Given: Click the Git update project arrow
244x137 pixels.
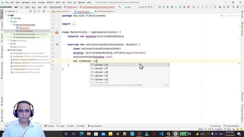Looking at the screenshot, I should click(198, 7).
